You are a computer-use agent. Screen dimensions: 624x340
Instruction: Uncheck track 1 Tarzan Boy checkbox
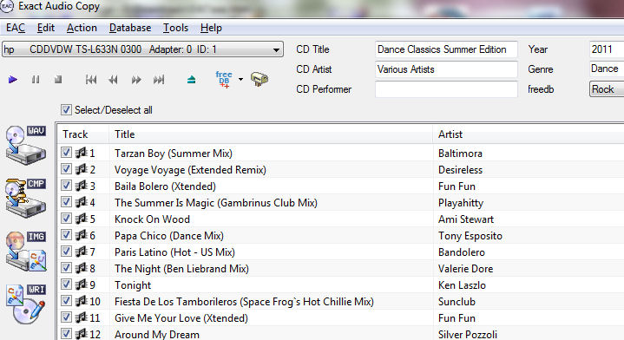click(66, 153)
